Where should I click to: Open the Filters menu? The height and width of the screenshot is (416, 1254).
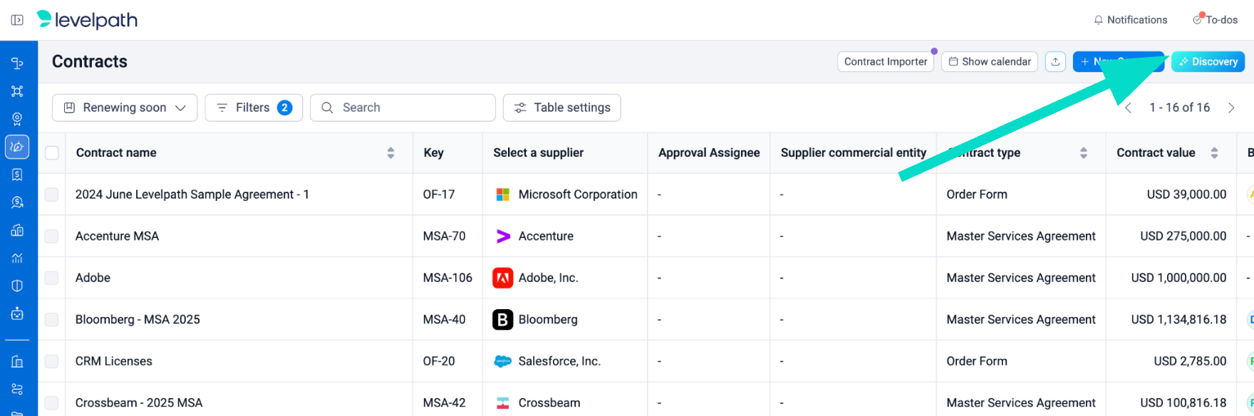point(254,108)
